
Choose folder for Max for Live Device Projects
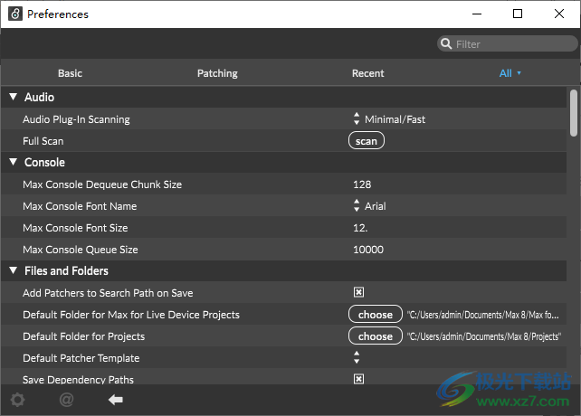coord(376,314)
